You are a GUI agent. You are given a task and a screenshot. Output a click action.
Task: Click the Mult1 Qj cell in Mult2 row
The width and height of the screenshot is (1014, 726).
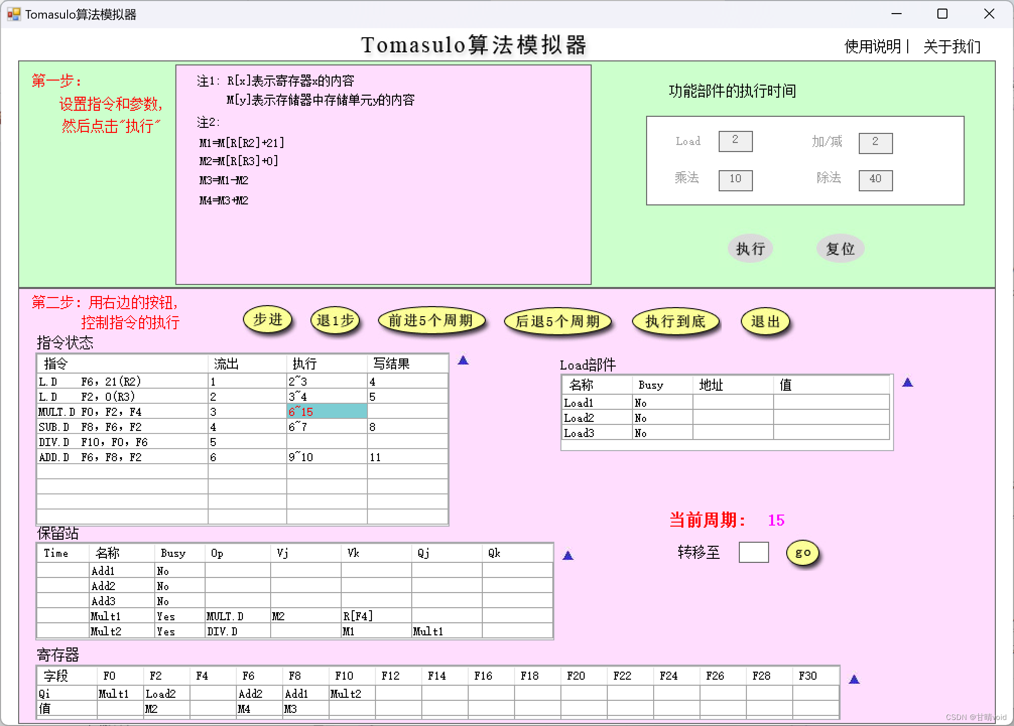click(447, 631)
